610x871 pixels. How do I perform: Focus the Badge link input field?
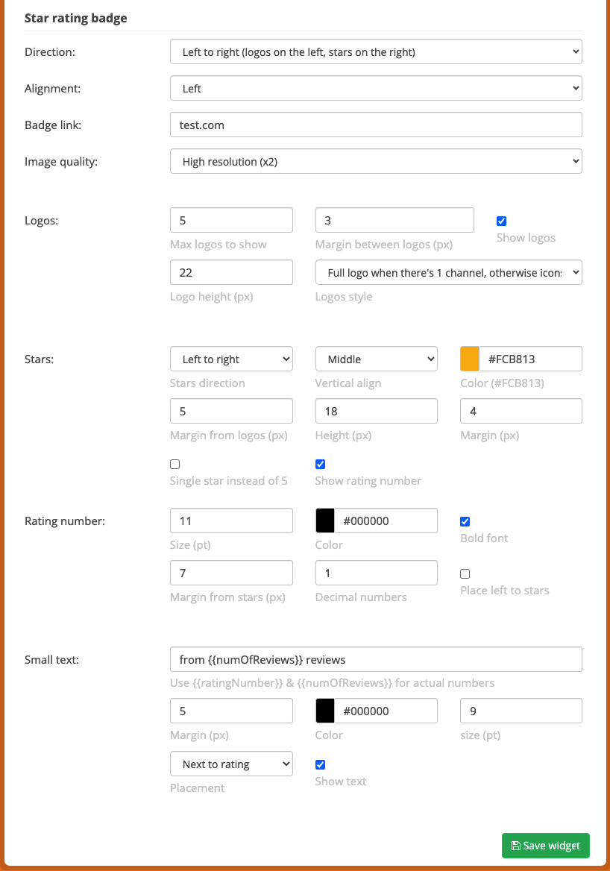376,125
